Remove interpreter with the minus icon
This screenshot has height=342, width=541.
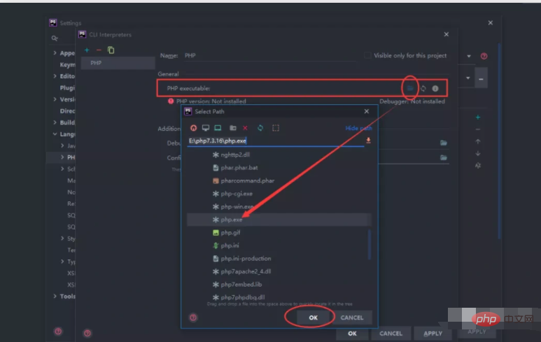99,50
